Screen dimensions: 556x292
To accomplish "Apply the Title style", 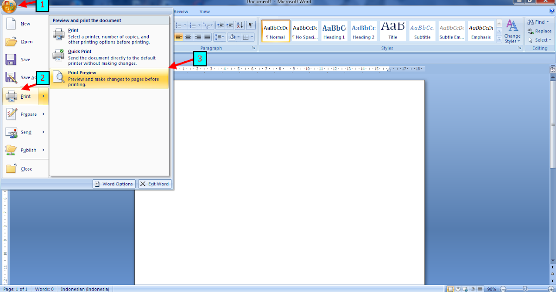I will 392,31.
